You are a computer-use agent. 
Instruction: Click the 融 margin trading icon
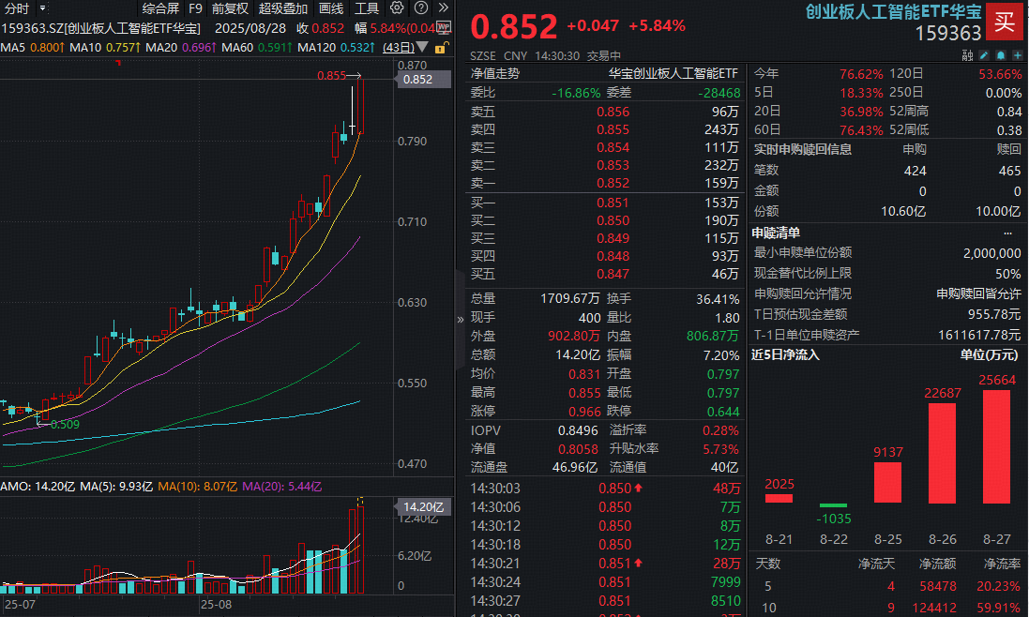pos(967,54)
